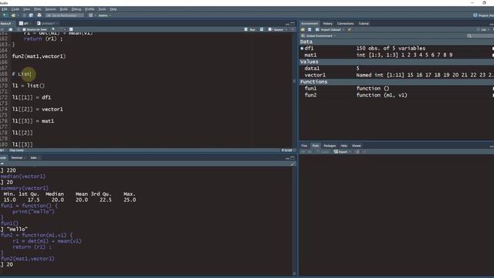Toggle the Source on Save checkbox
Screen dimensions: 494x278
click(24, 29)
